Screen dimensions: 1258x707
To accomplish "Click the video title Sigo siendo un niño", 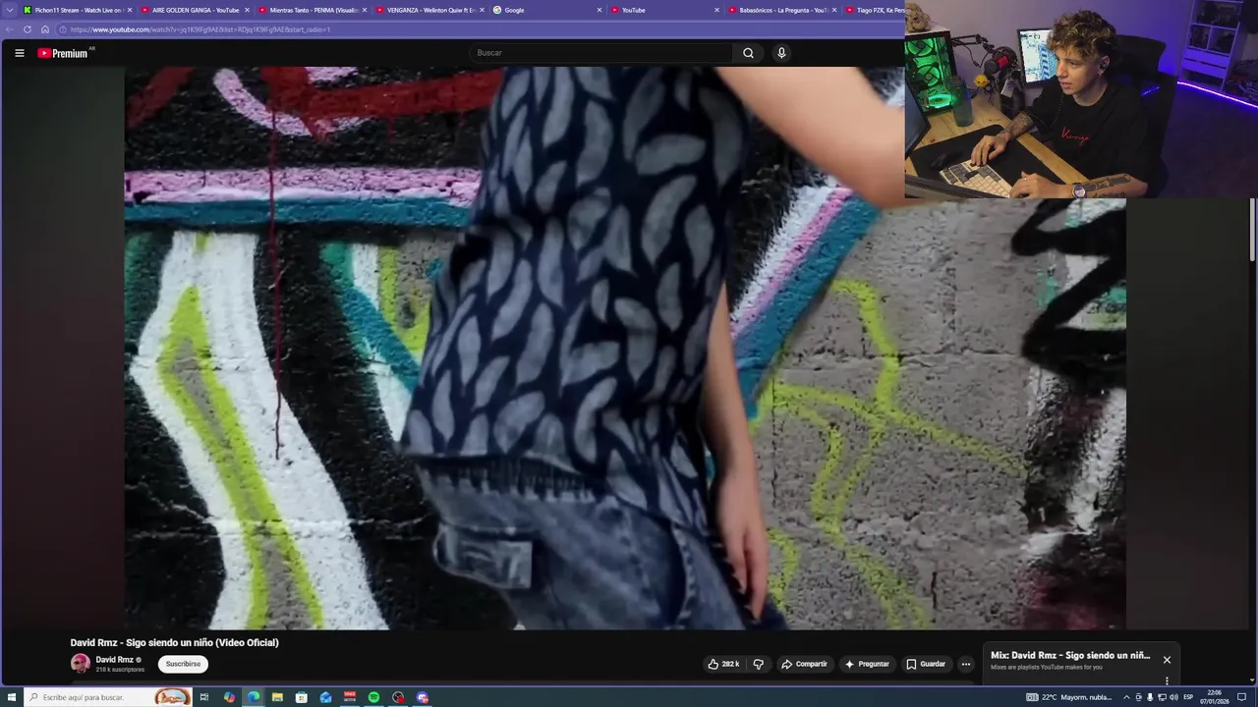I will (x=174, y=642).
